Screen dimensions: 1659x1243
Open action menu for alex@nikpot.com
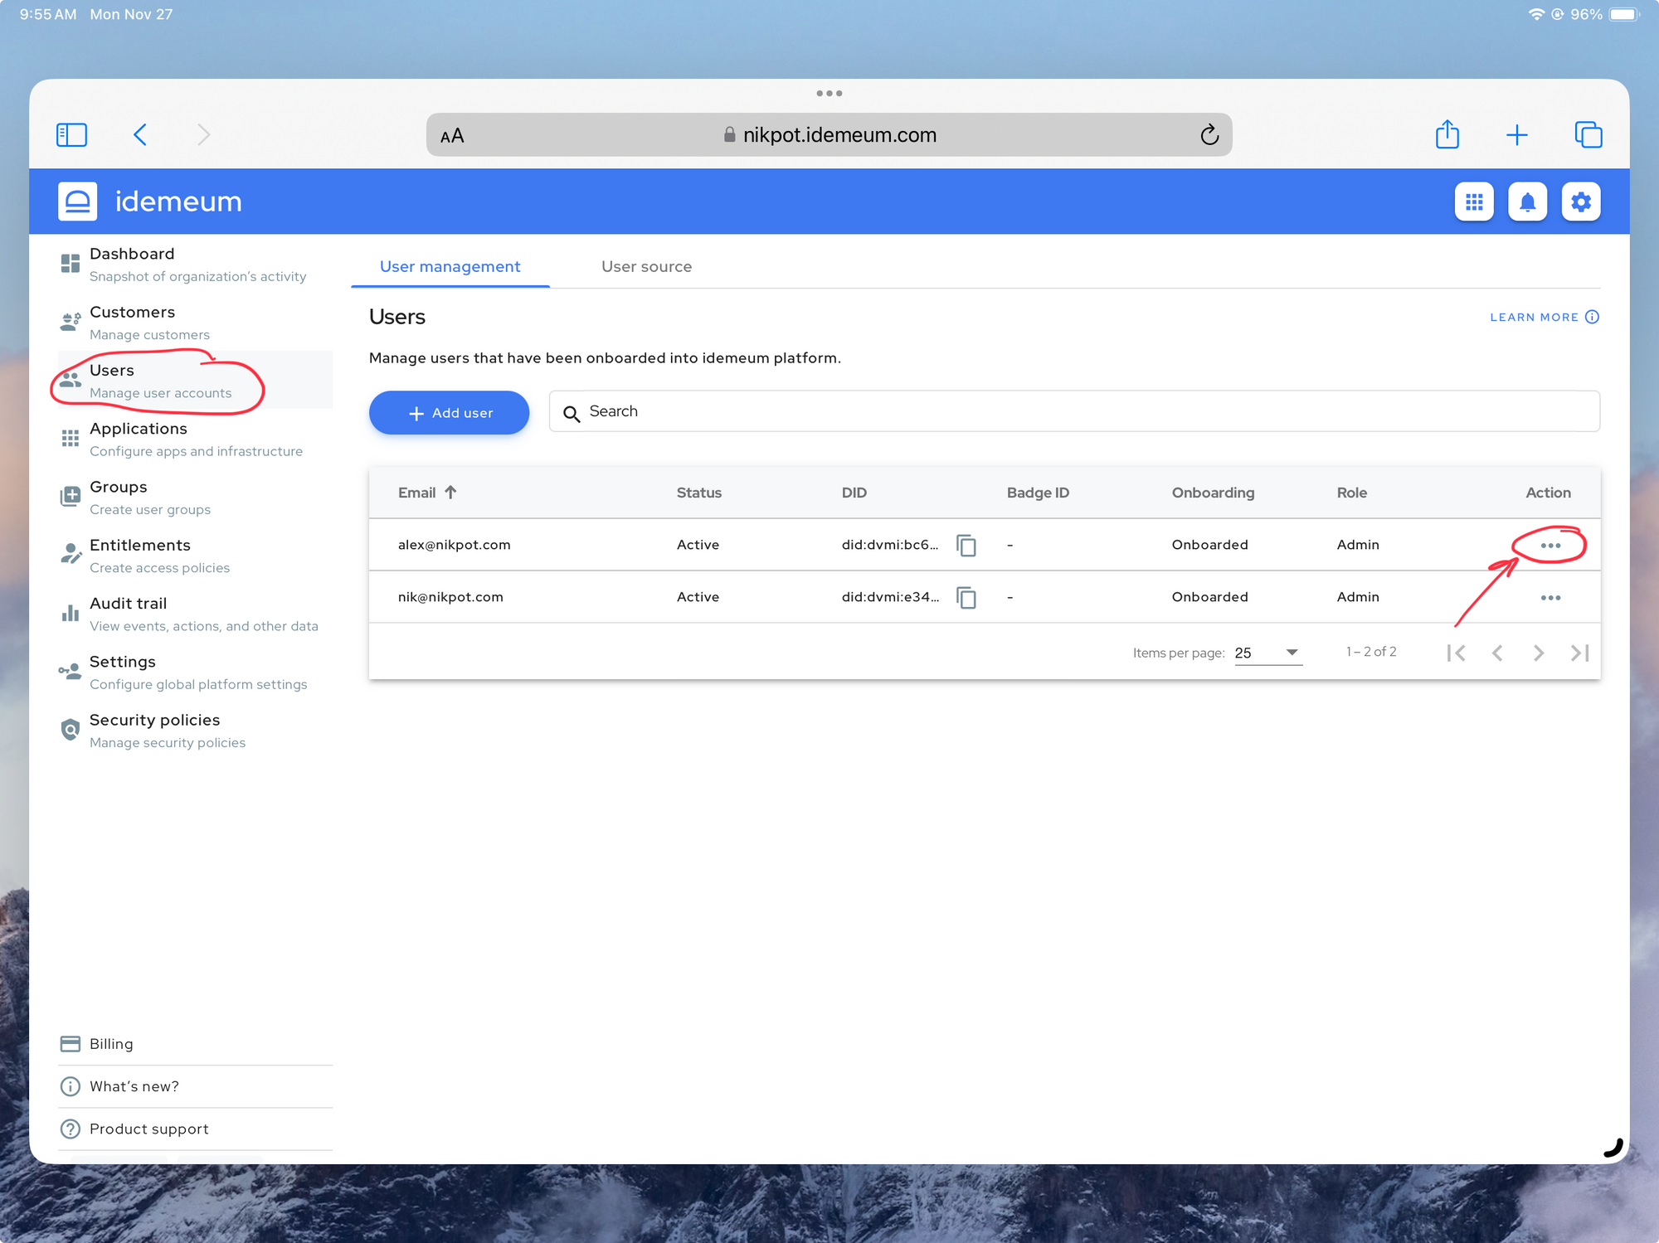[1550, 546]
